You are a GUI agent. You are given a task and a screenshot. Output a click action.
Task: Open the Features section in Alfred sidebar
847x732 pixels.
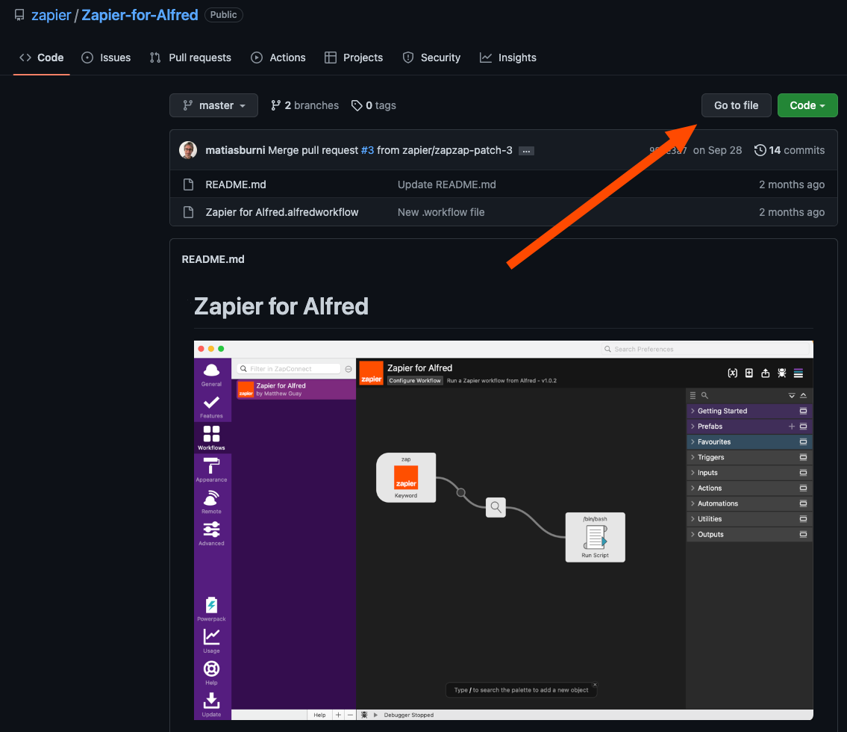point(211,406)
